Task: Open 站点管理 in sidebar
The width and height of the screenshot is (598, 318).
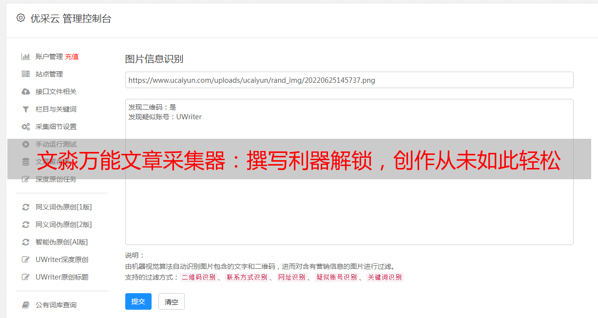Action: click(x=49, y=74)
